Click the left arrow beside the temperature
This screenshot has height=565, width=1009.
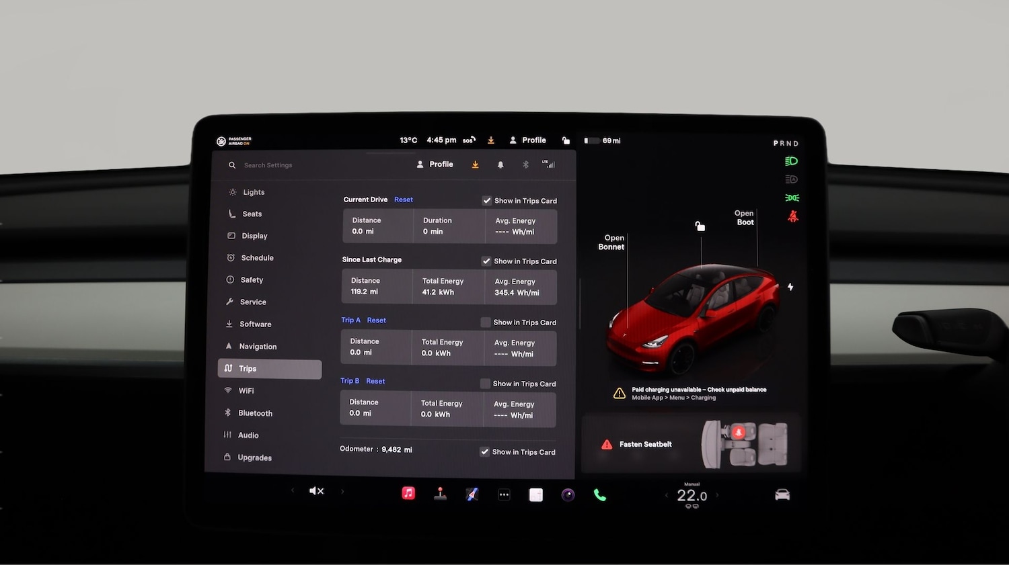point(666,495)
